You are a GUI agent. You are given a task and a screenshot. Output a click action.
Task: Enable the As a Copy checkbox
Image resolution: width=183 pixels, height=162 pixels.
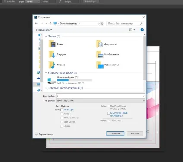pyautogui.click(x=62, y=110)
